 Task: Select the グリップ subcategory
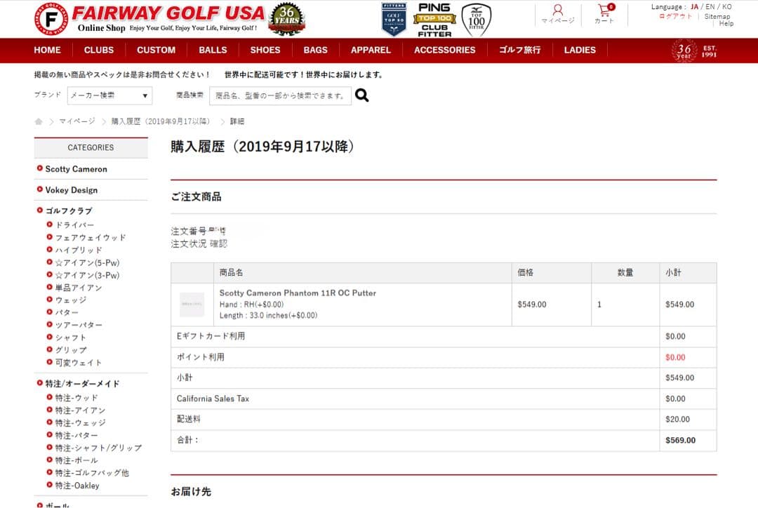(x=71, y=350)
